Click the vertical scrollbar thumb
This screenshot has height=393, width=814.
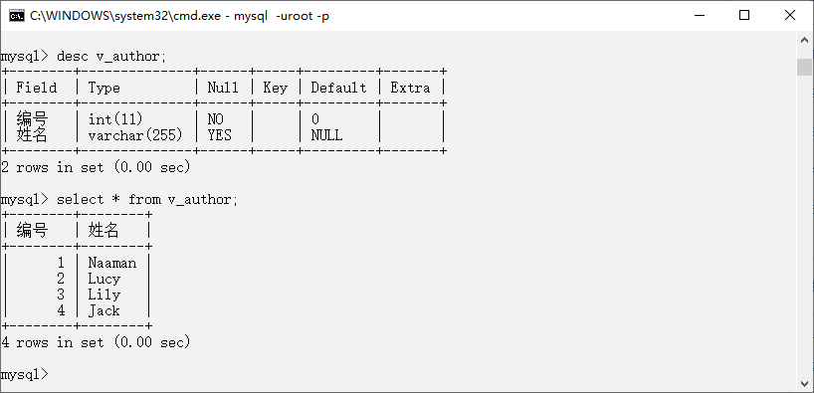tap(804, 67)
